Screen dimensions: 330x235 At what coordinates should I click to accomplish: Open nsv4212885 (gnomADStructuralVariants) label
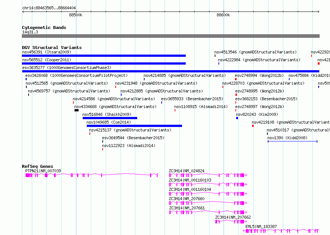click(162, 91)
